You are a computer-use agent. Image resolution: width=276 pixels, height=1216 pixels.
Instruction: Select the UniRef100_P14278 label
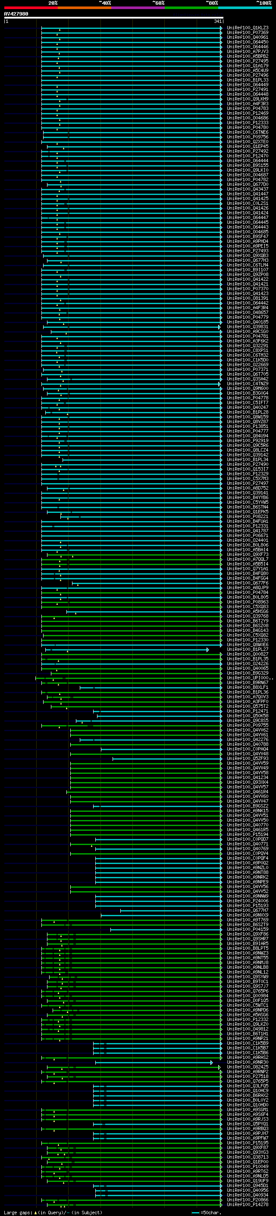[248, 1204]
